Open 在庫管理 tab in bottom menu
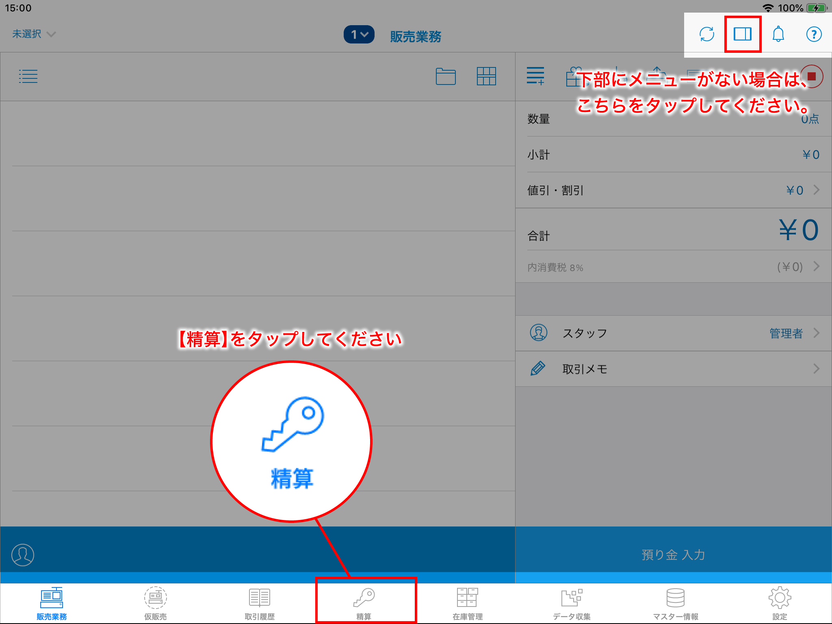 468,604
